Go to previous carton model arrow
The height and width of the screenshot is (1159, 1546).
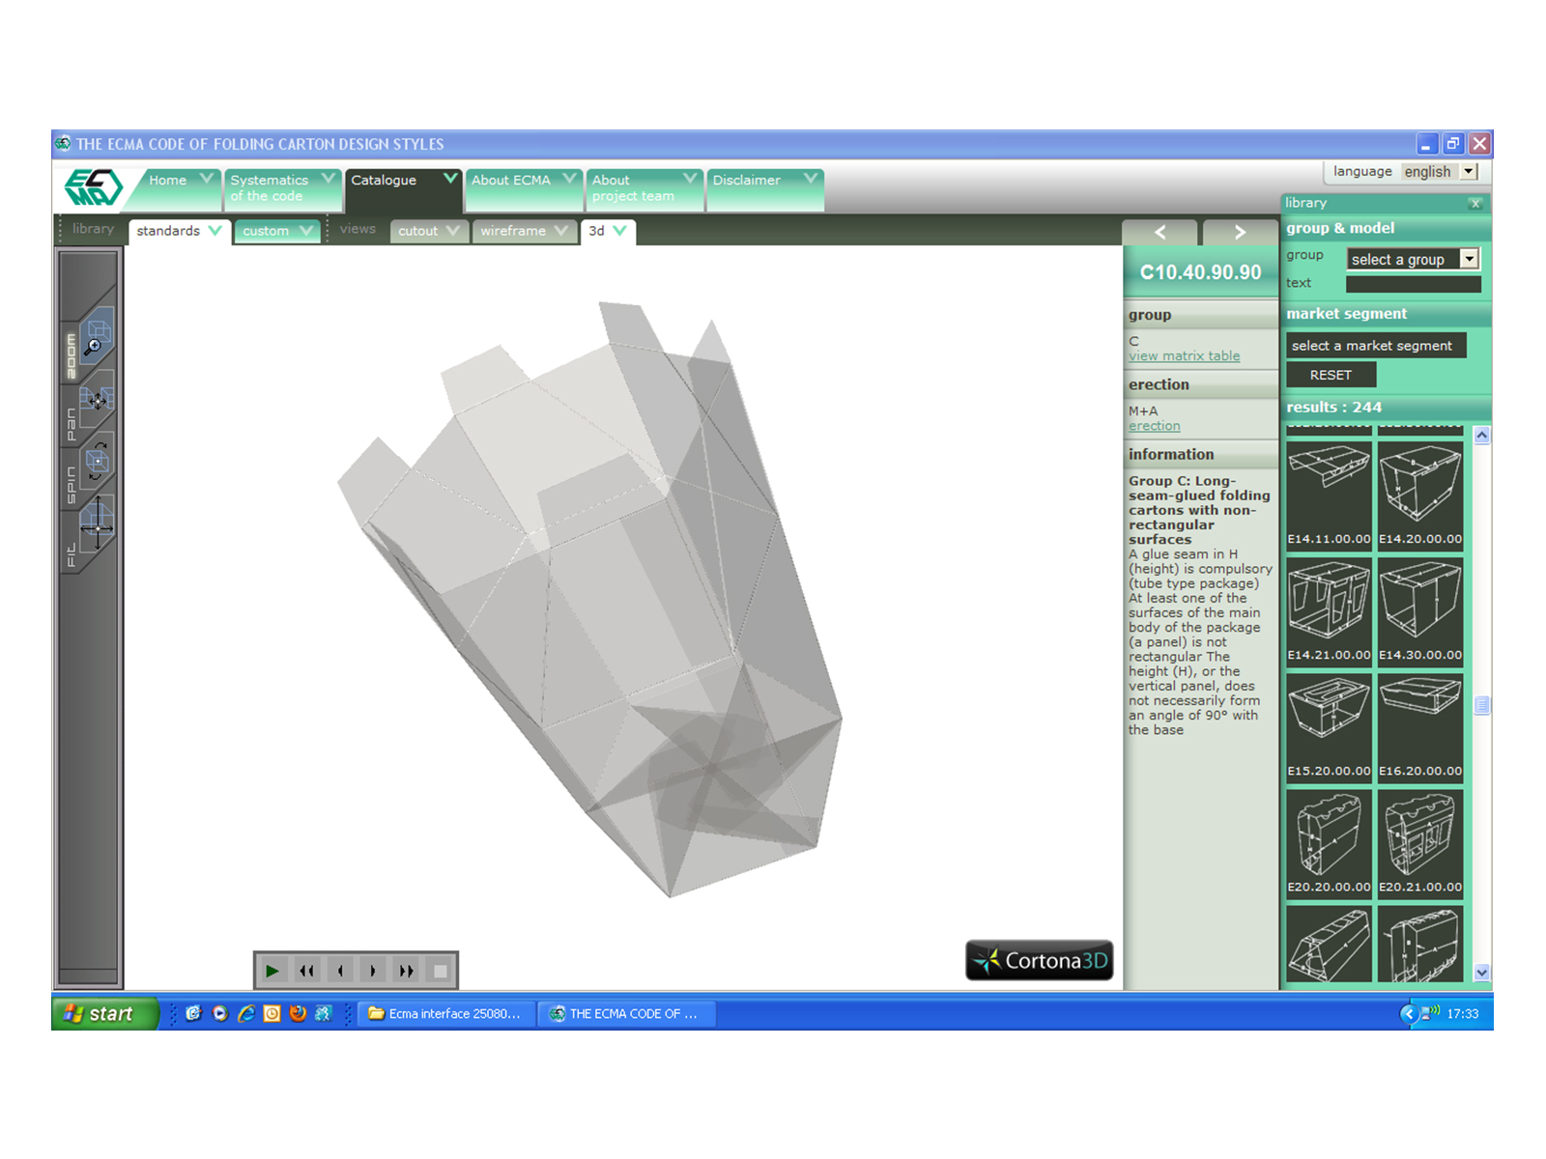[x=1159, y=233]
